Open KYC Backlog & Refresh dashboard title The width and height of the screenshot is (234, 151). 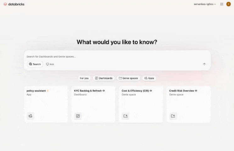88,91
